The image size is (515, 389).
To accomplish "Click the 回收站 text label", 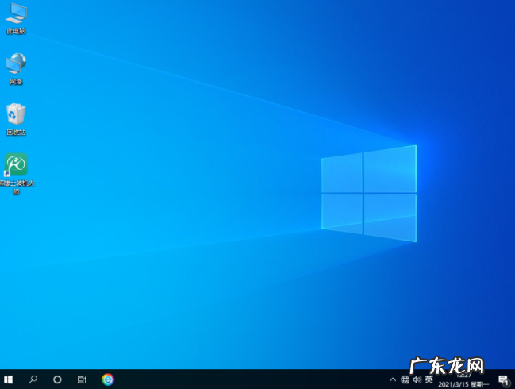I will (x=16, y=133).
